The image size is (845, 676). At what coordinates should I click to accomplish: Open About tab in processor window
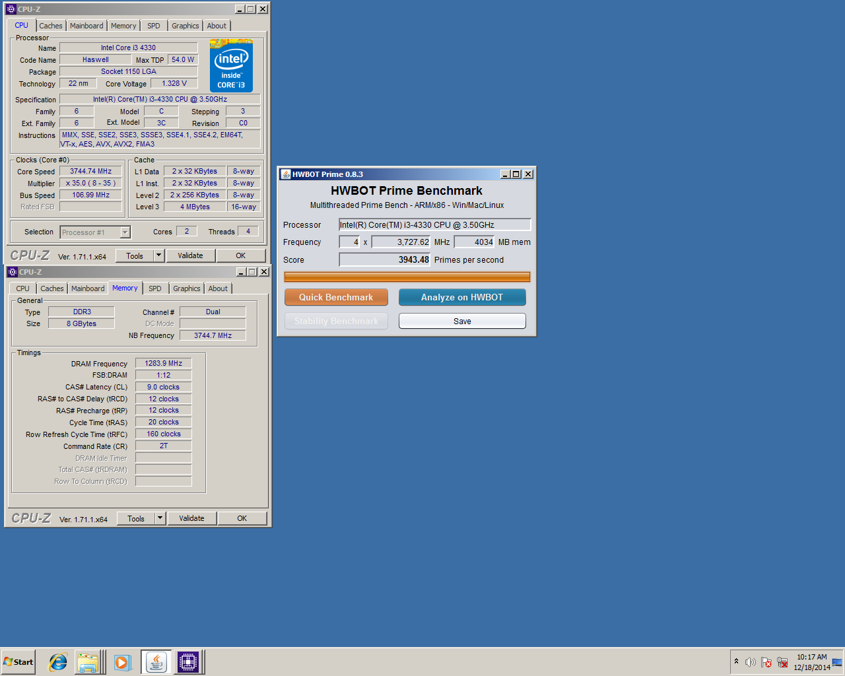(217, 26)
